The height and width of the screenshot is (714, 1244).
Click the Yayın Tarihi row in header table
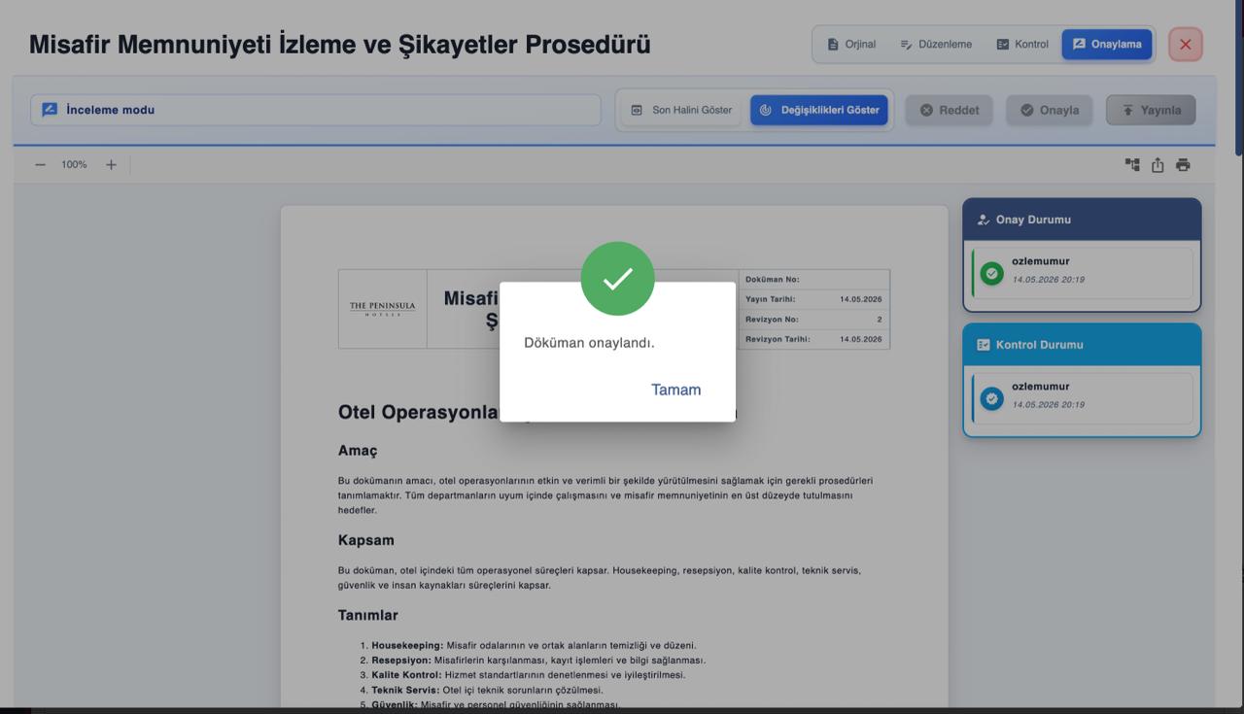tap(814, 299)
